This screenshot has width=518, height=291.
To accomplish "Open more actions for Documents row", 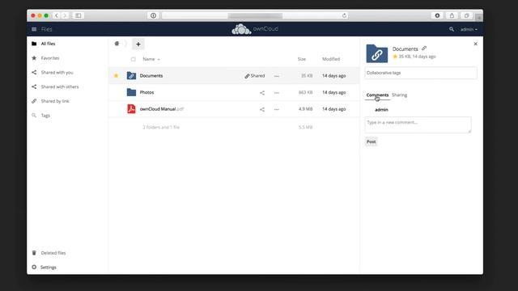I will (277, 76).
